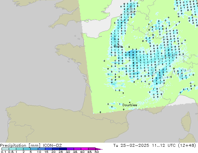The image size is (198, 153).
Task: Click the legend label '50'
Action: [x=97, y=152]
